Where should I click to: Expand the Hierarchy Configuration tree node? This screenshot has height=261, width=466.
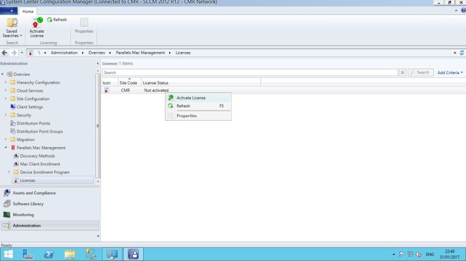point(6,82)
